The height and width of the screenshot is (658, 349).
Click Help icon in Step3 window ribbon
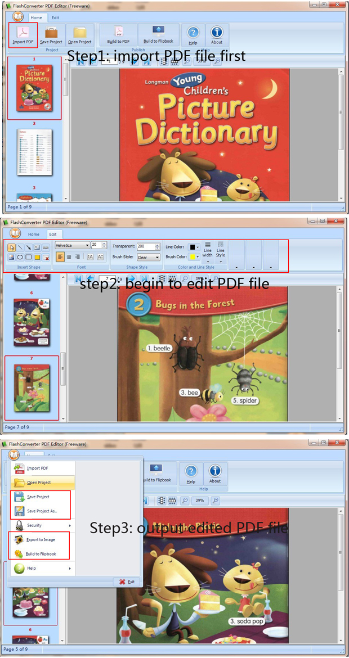[x=191, y=474]
